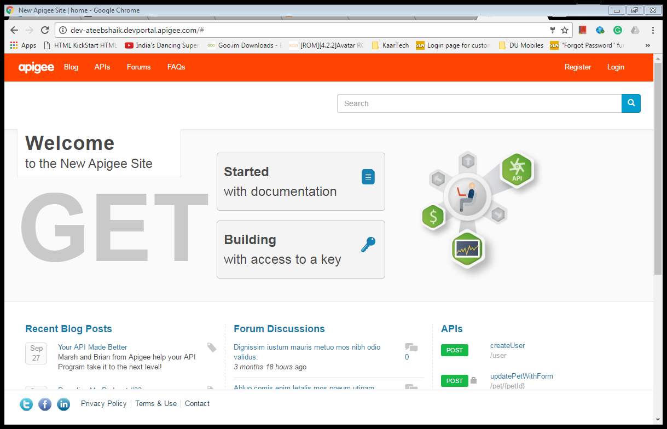This screenshot has height=429, width=667.
Task: Click the analytics chart hexagon icon
Action: coord(468,250)
